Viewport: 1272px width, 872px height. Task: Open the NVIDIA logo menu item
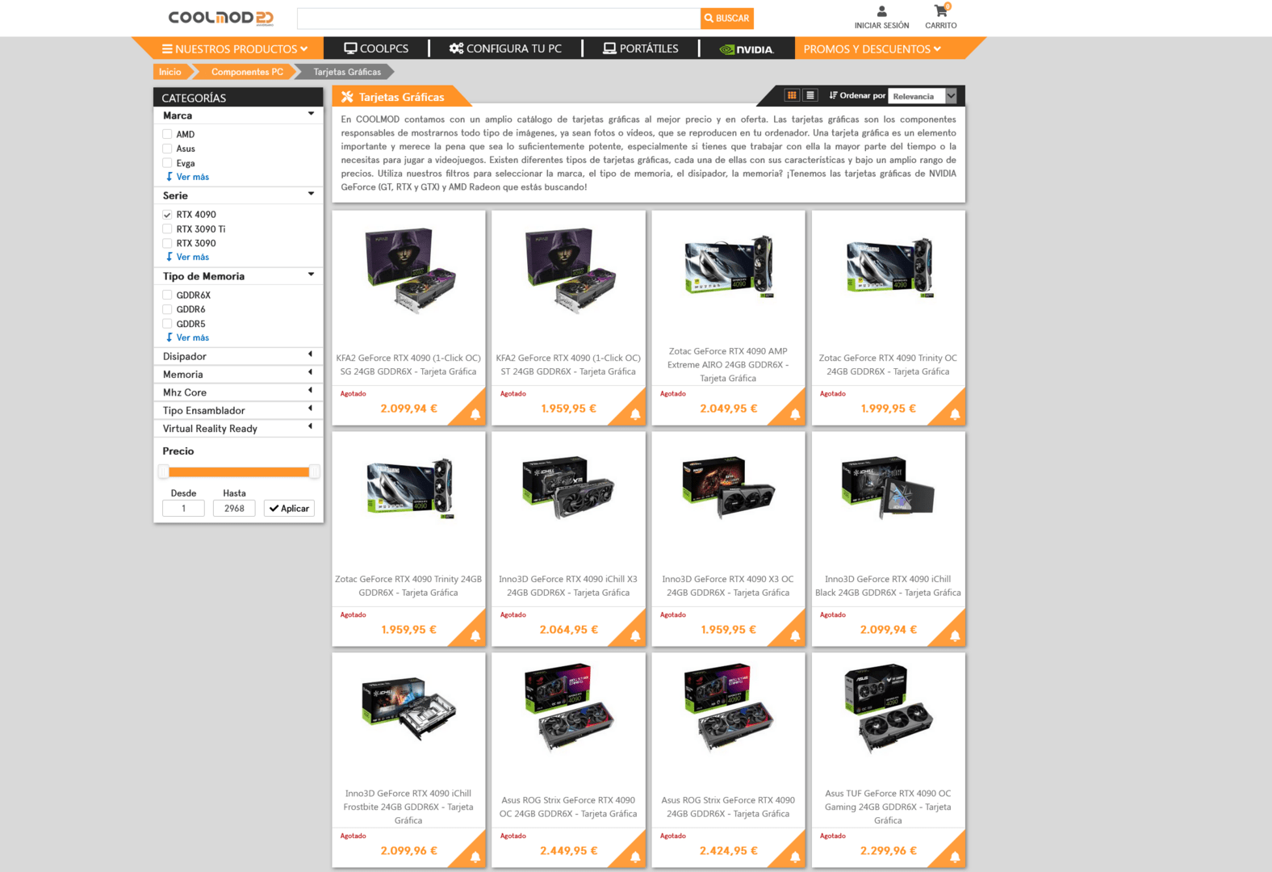coord(747,49)
